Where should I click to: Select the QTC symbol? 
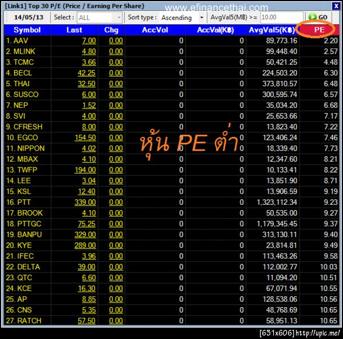(x=25, y=277)
